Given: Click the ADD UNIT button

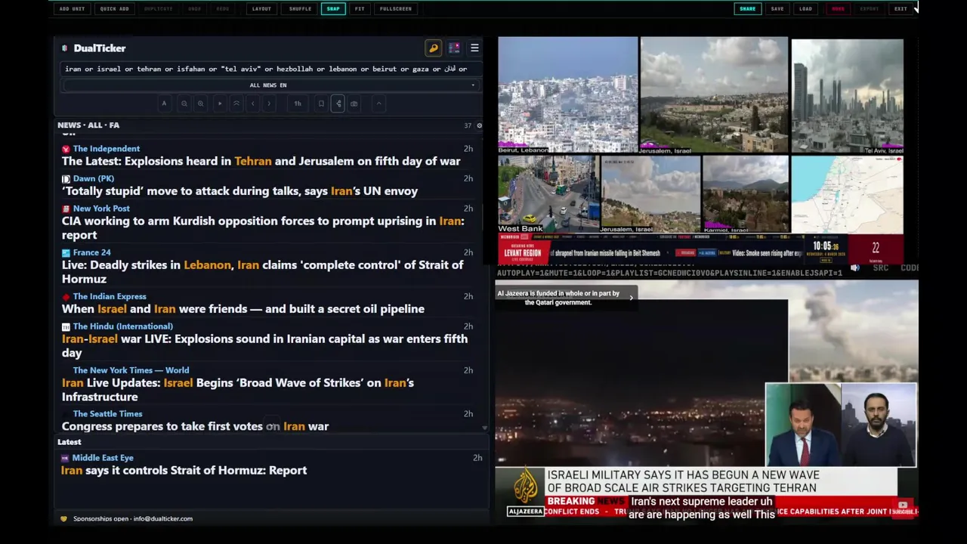Looking at the screenshot, I should pyautogui.click(x=72, y=8).
